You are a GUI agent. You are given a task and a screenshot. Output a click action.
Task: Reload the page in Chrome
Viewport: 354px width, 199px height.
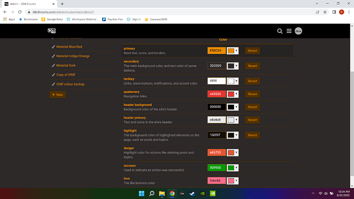(20, 12)
